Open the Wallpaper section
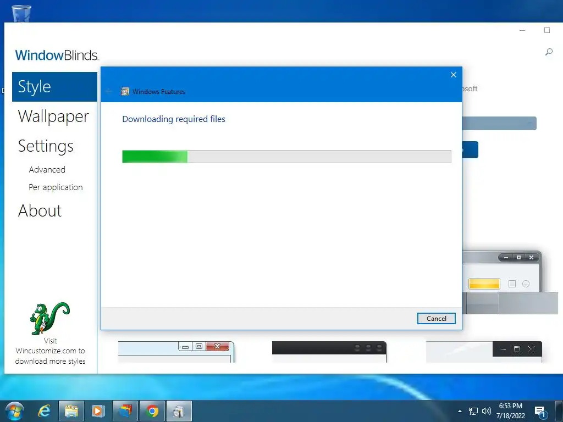 (53, 116)
